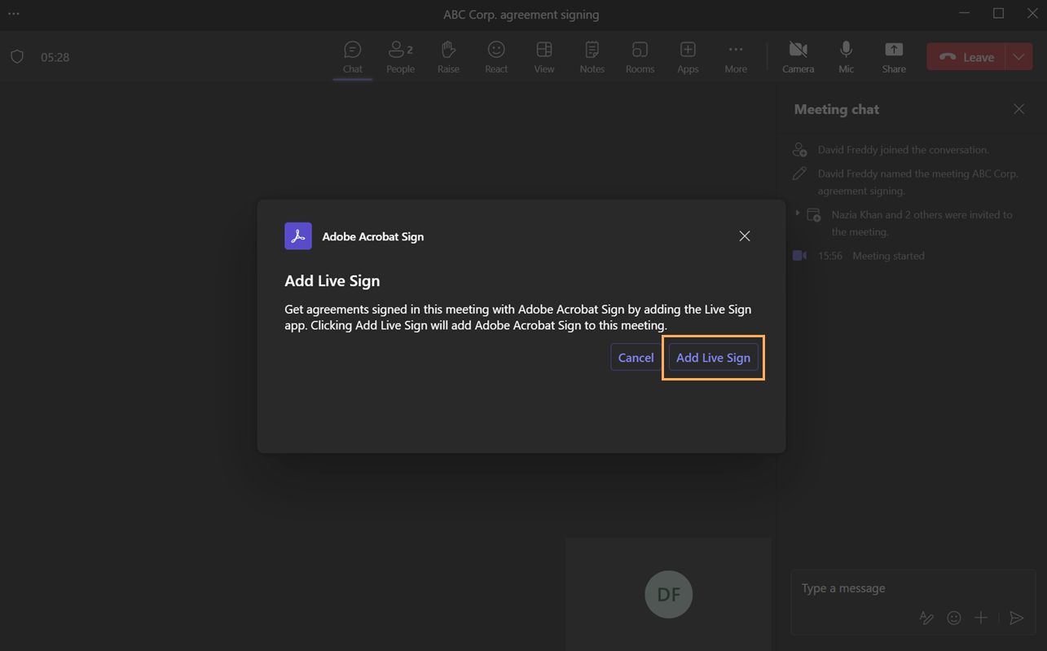Maximize the meeting window
1047x651 pixels.
pyautogui.click(x=999, y=14)
